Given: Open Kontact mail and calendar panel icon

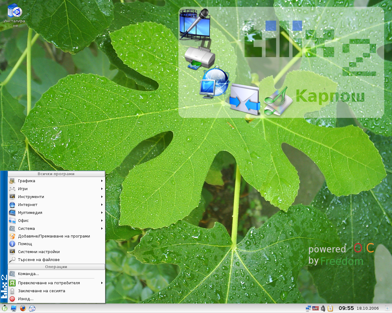Looking at the screenshot, I should point(32,308).
